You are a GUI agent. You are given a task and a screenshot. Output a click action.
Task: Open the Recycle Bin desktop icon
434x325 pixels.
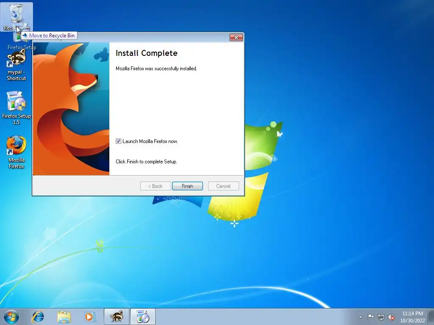coord(17,17)
